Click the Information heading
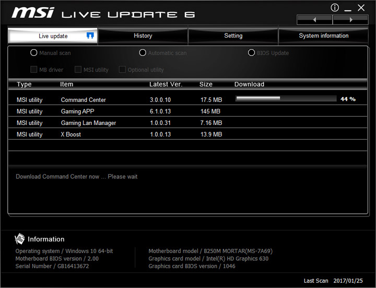The image size is (376, 288). click(x=46, y=239)
